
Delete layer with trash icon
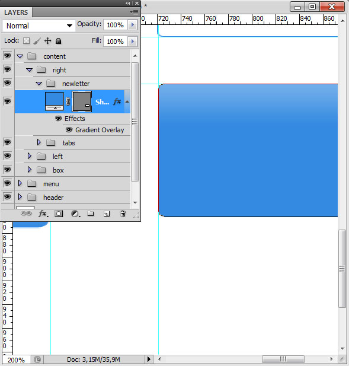coord(123,214)
